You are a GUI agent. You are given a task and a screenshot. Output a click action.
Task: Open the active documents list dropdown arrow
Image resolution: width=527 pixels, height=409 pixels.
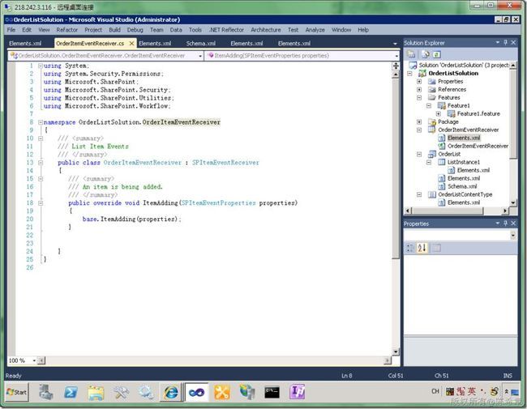click(x=395, y=44)
